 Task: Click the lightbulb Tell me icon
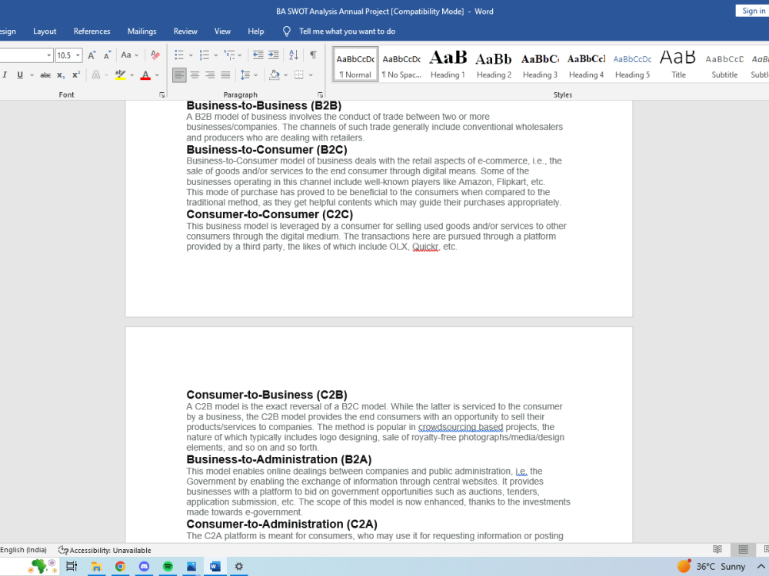pos(286,31)
